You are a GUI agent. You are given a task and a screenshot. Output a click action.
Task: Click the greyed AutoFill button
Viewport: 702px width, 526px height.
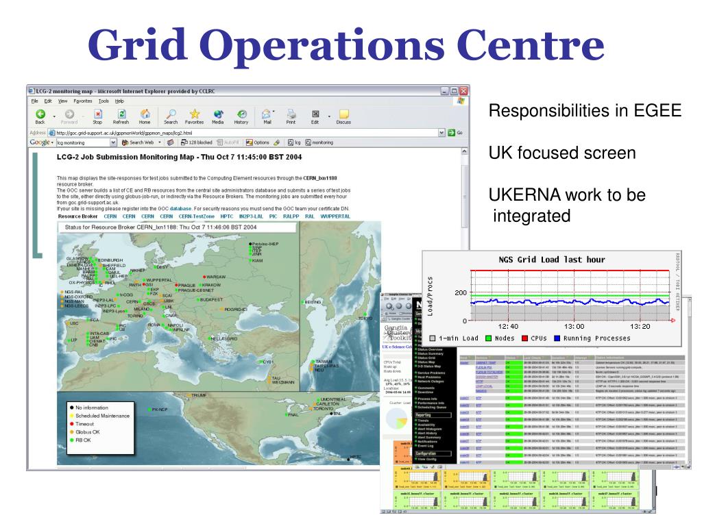[228, 142]
